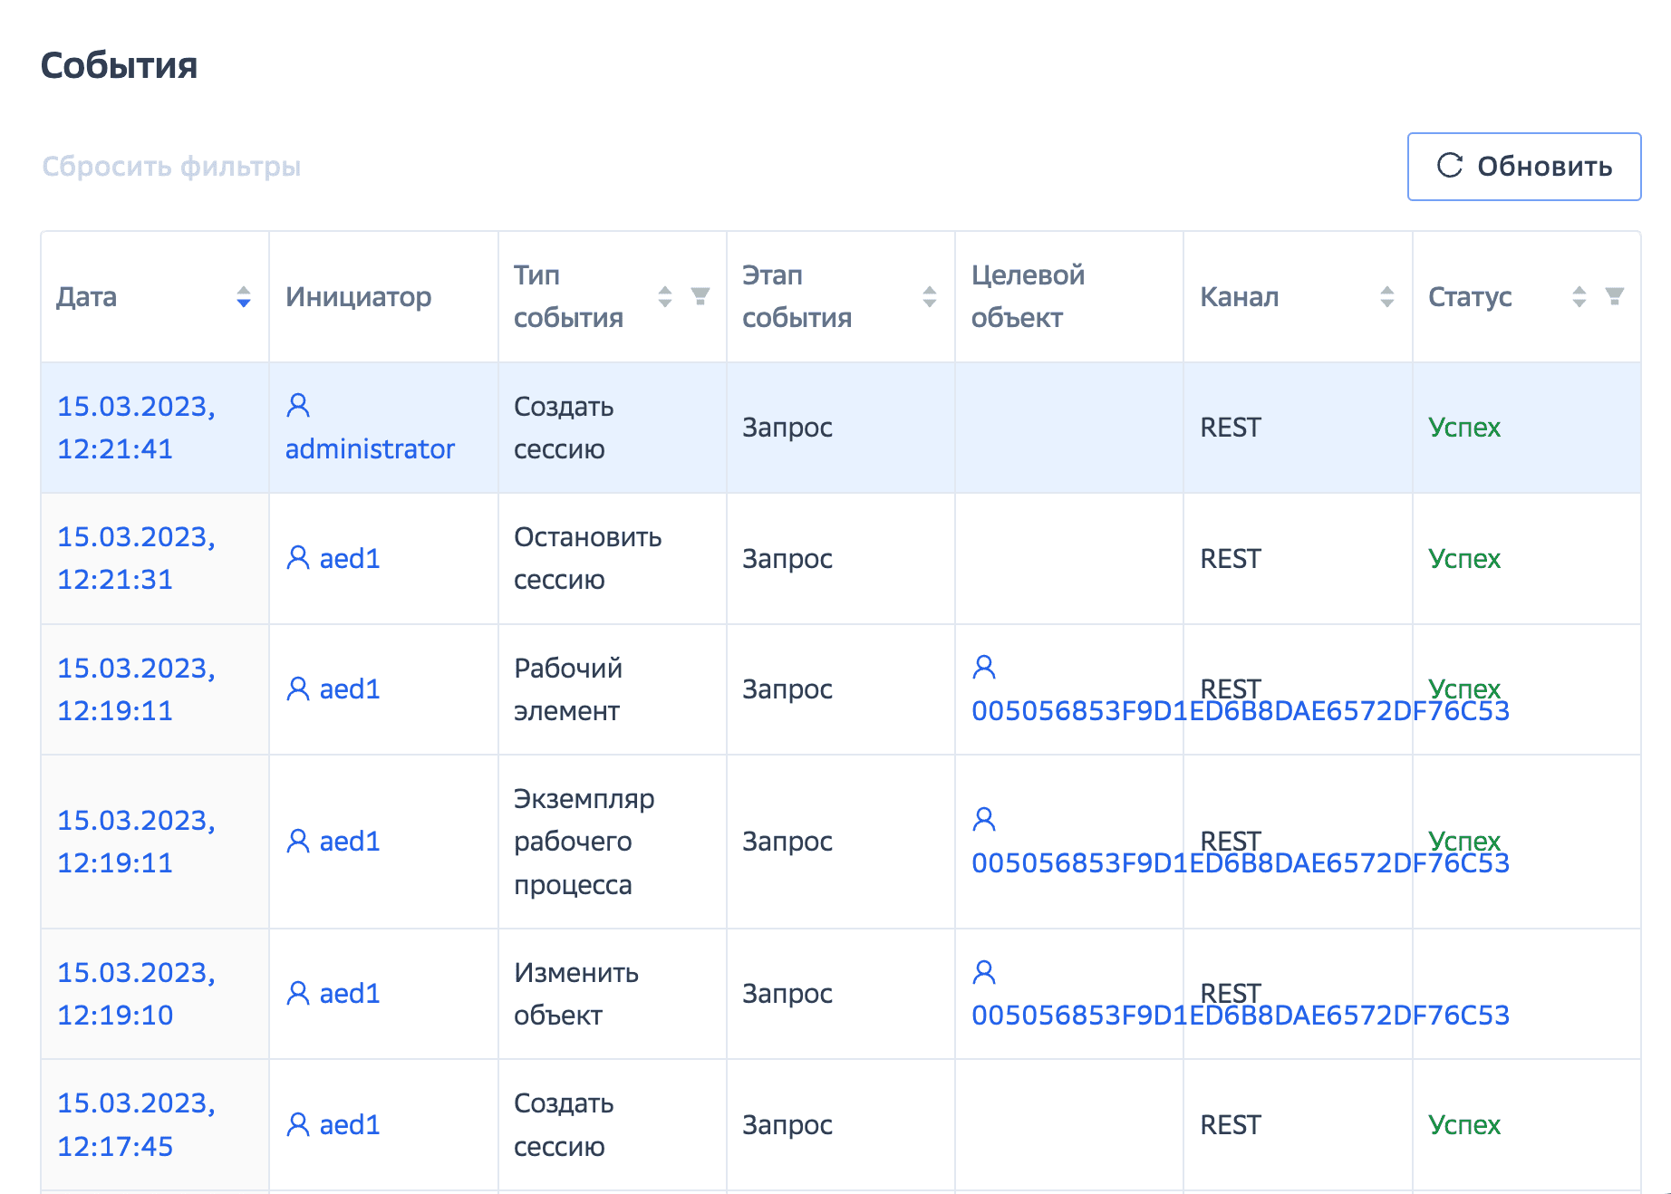
Task: Click aed1 in Остановить сессию row
Action: point(349,559)
